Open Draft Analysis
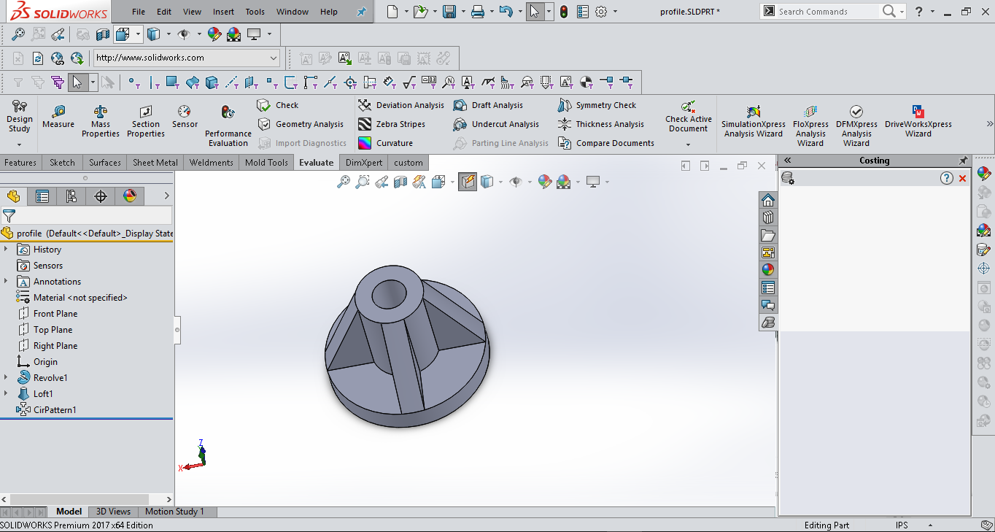 (488, 105)
